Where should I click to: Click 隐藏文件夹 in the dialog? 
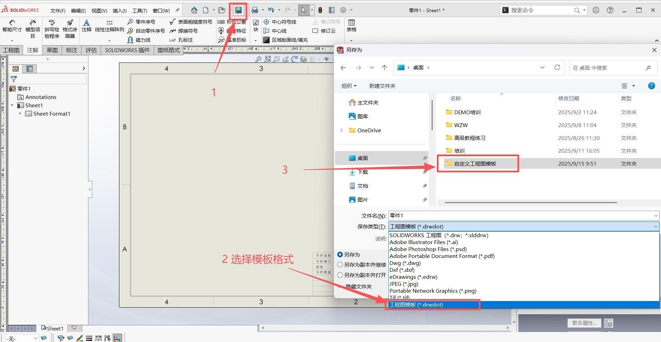[x=359, y=286]
